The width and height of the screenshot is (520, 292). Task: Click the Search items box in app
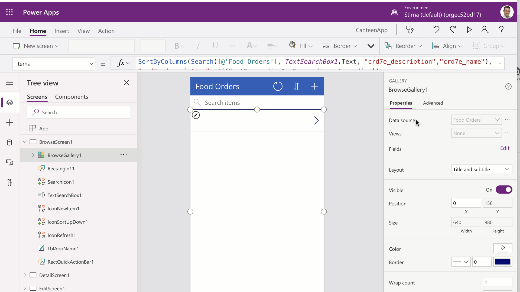pyautogui.click(x=257, y=102)
